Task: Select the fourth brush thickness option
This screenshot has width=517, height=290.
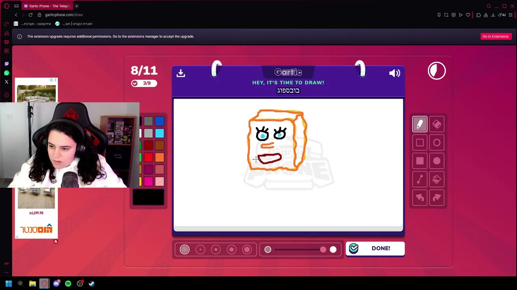Action: coord(231,250)
